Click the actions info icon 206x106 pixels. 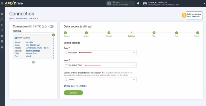point(109,3)
